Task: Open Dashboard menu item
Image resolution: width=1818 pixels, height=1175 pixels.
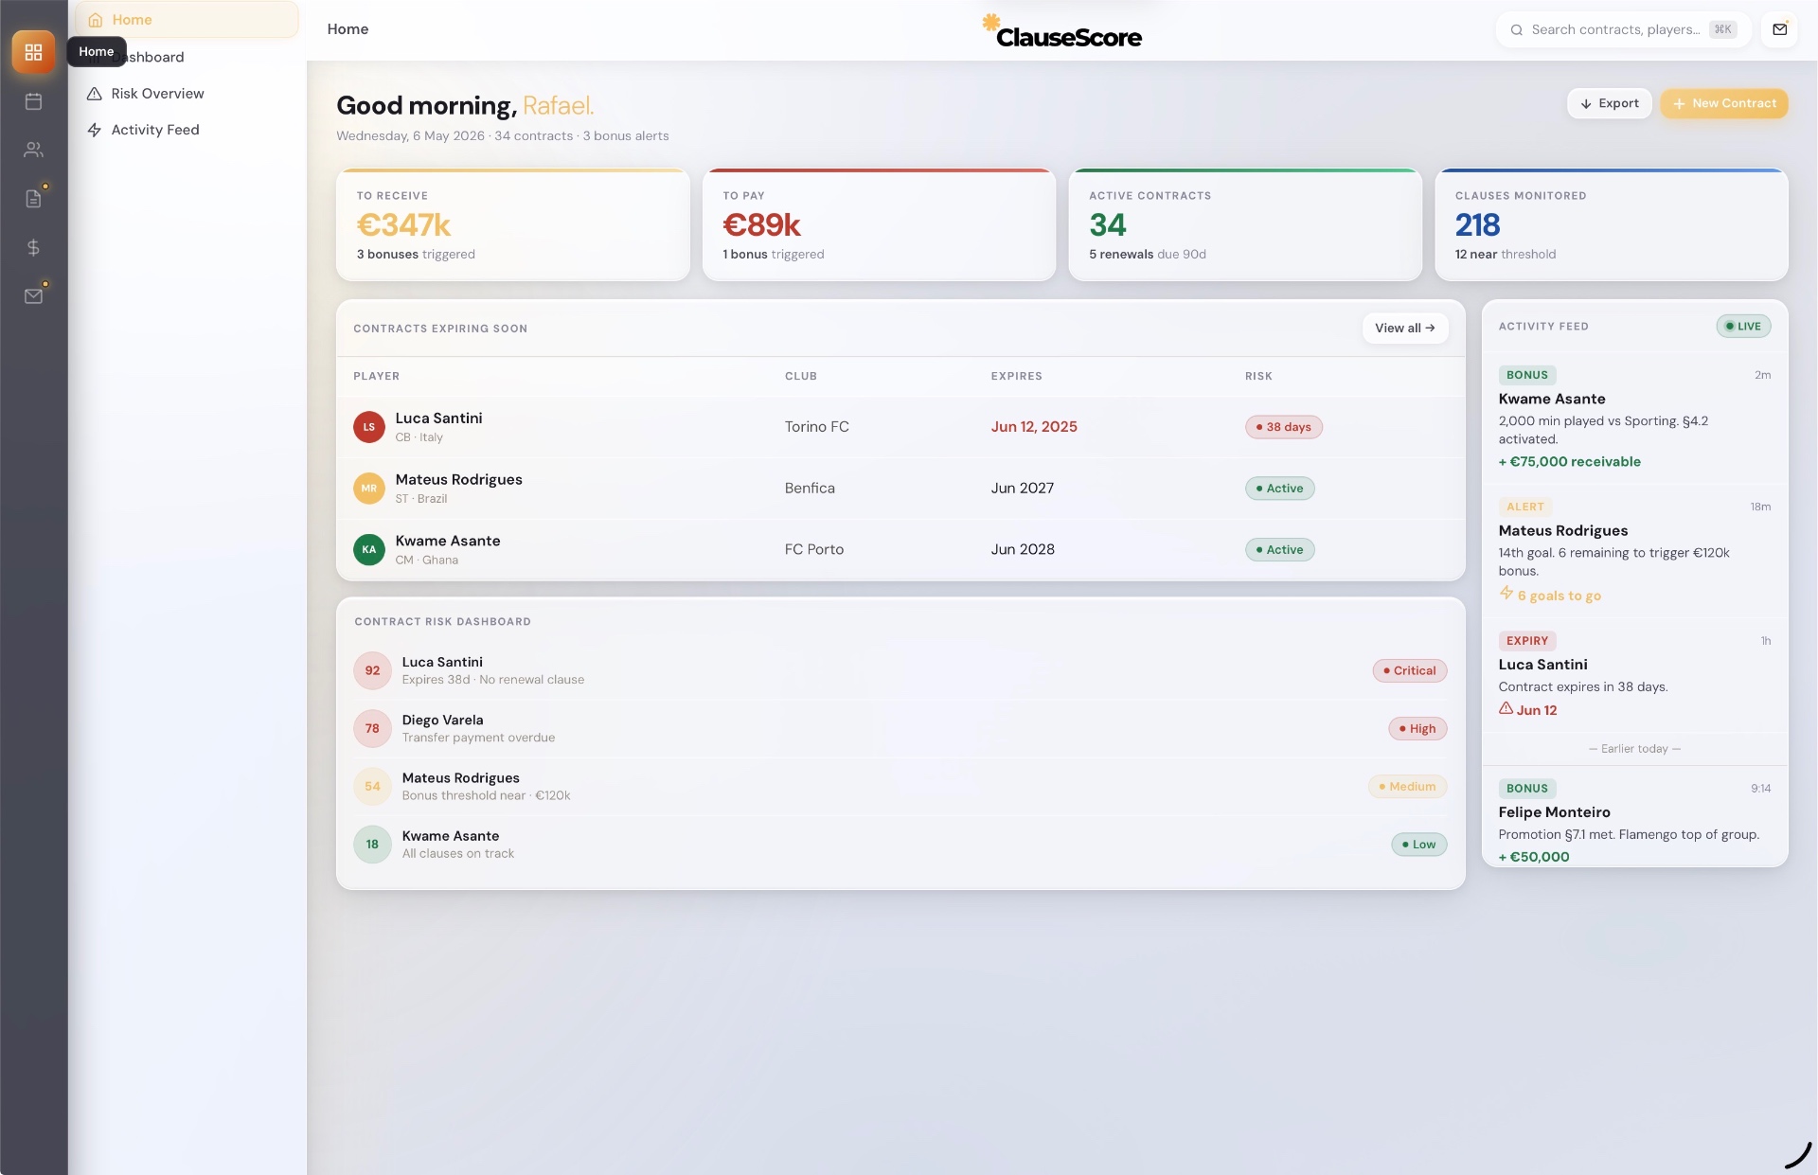Action: click(187, 57)
